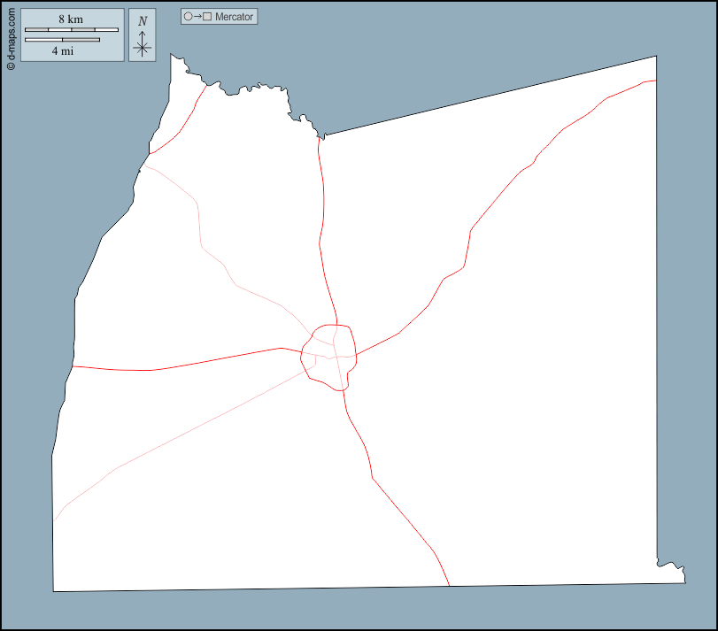Click the small circle in projection icon
718x631 pixels.
coord(188,17)
